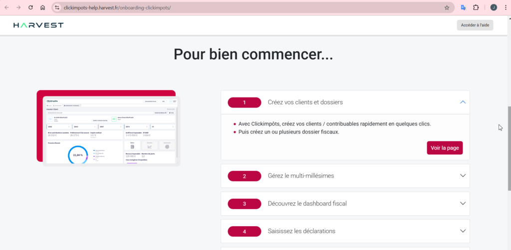Open the browser extensions puzzle icon
This screenshot has width=511, height=250.
click(x=476, y=7)
